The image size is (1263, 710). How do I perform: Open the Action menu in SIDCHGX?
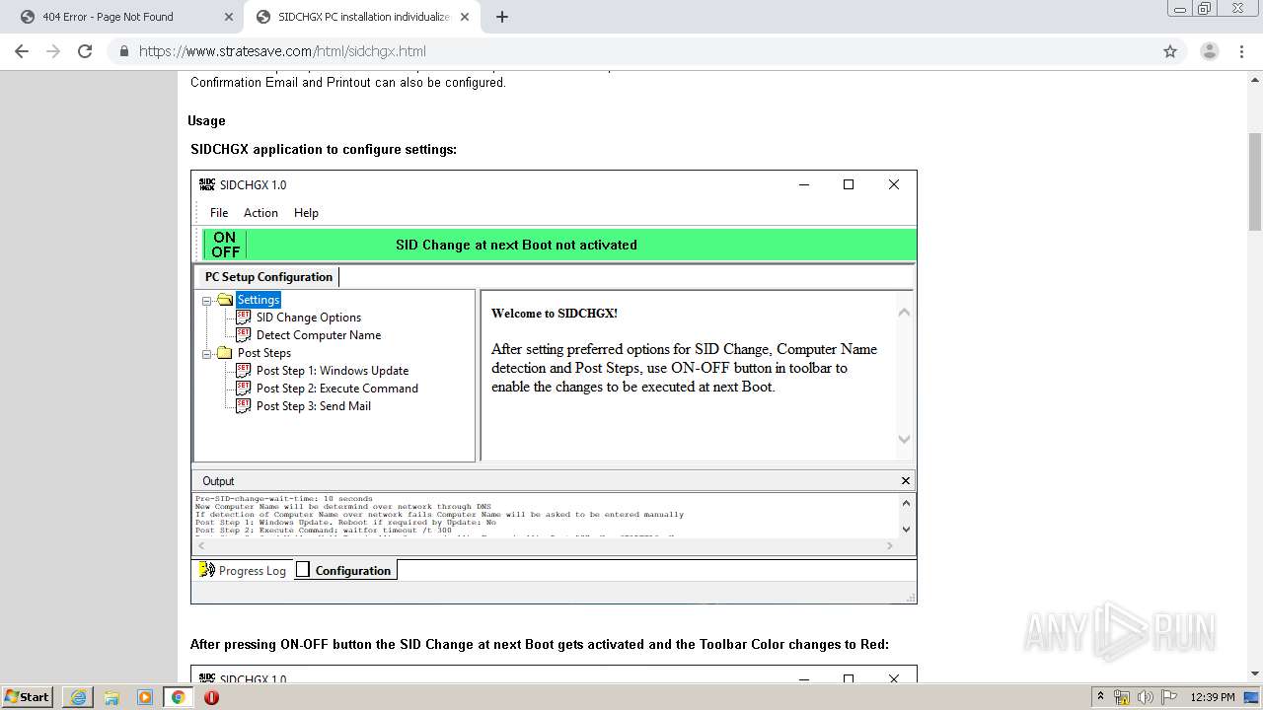pyautogui.click(x=260, y=213)
